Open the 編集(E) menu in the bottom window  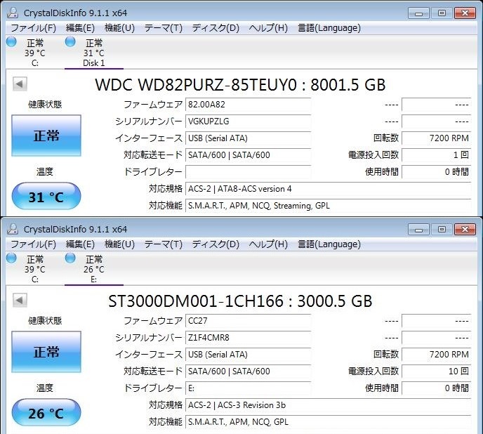point(80,244)
